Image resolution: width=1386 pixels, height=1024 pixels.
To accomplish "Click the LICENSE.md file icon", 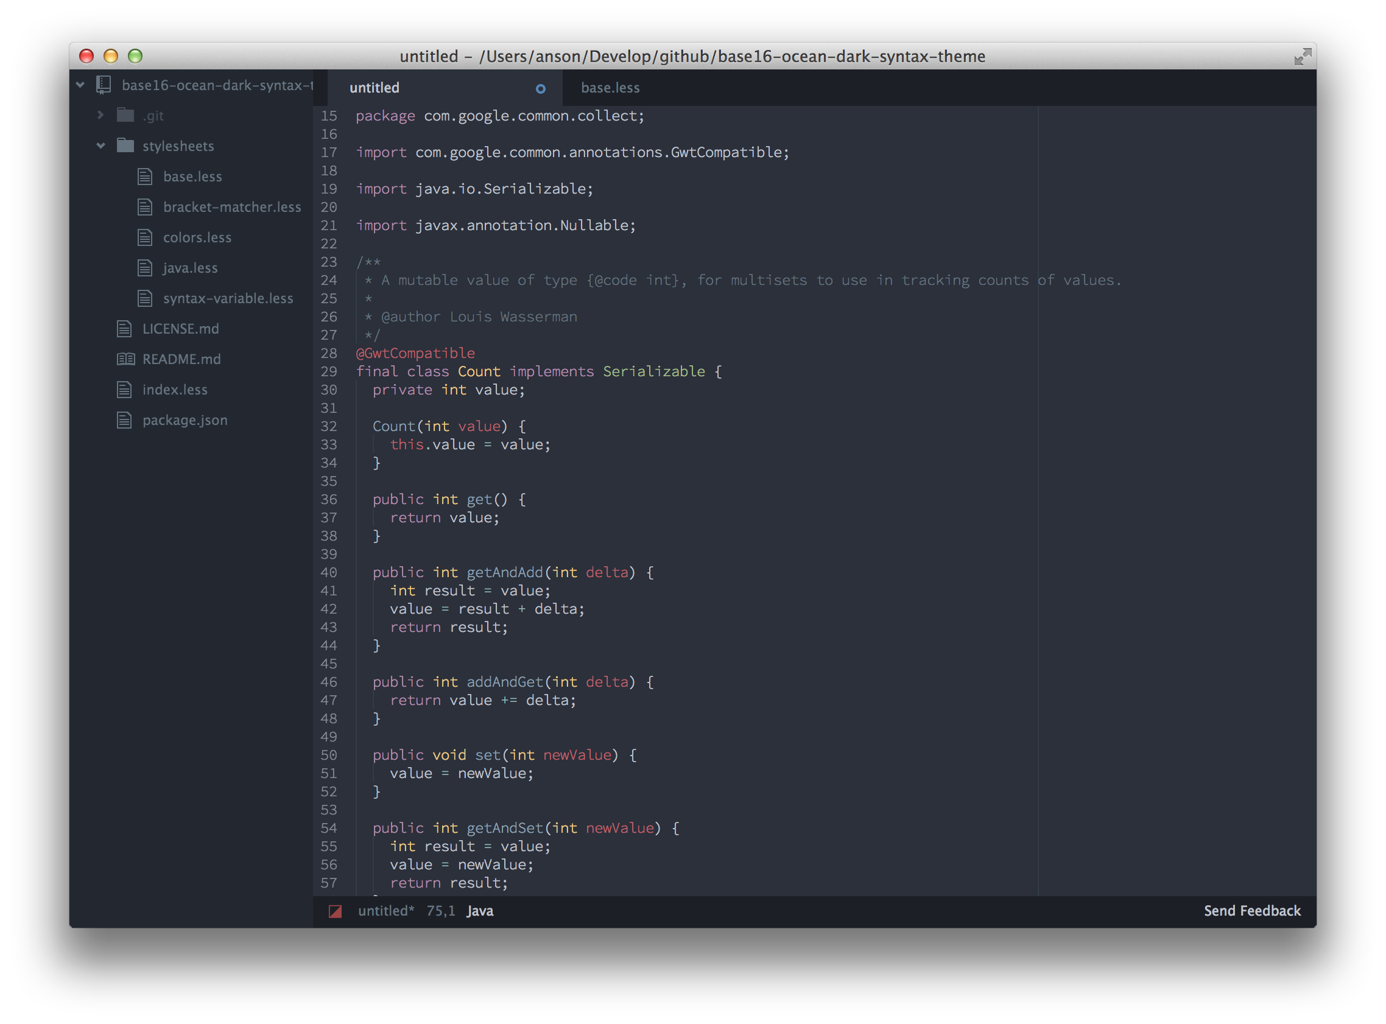I will click(125, 329).
